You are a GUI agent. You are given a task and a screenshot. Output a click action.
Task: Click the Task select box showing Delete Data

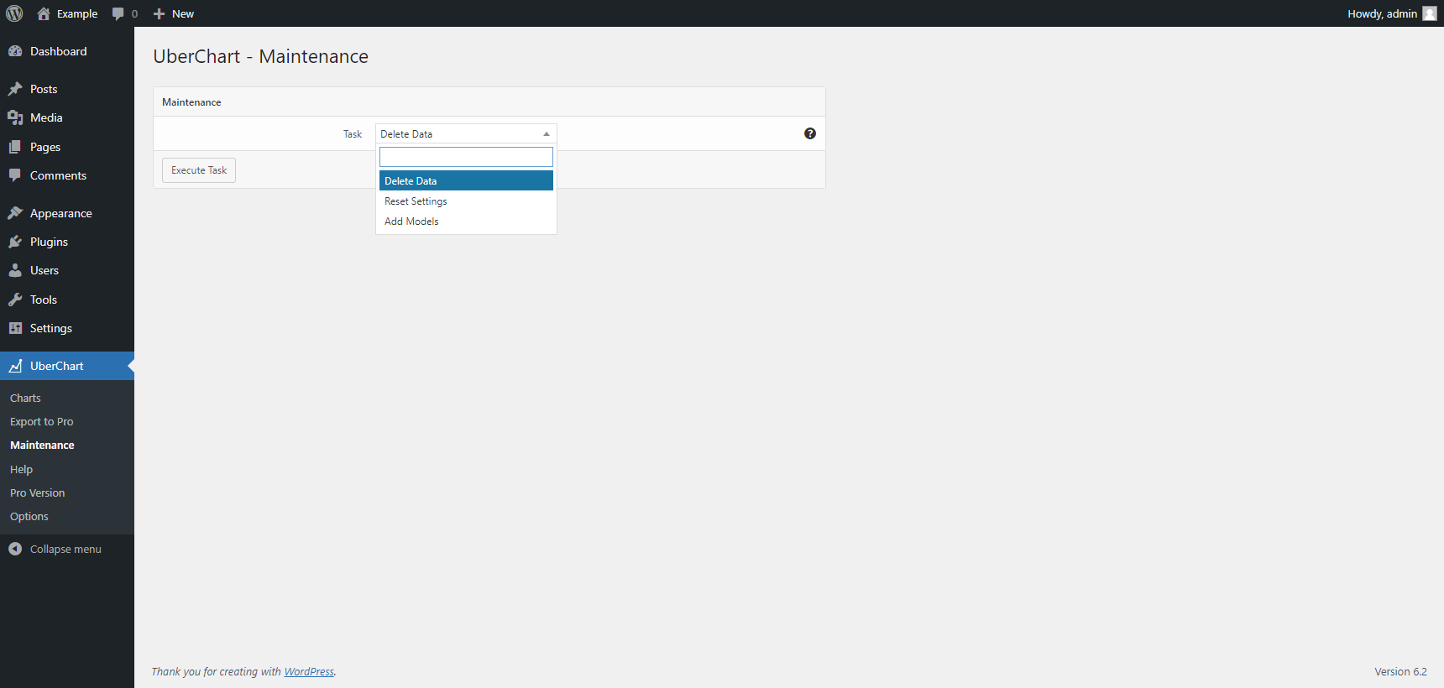466,134
